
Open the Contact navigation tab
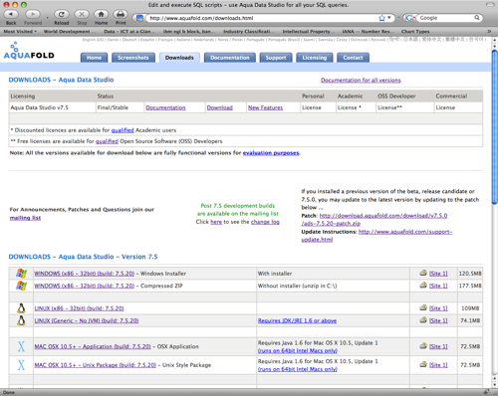(353, 58)
